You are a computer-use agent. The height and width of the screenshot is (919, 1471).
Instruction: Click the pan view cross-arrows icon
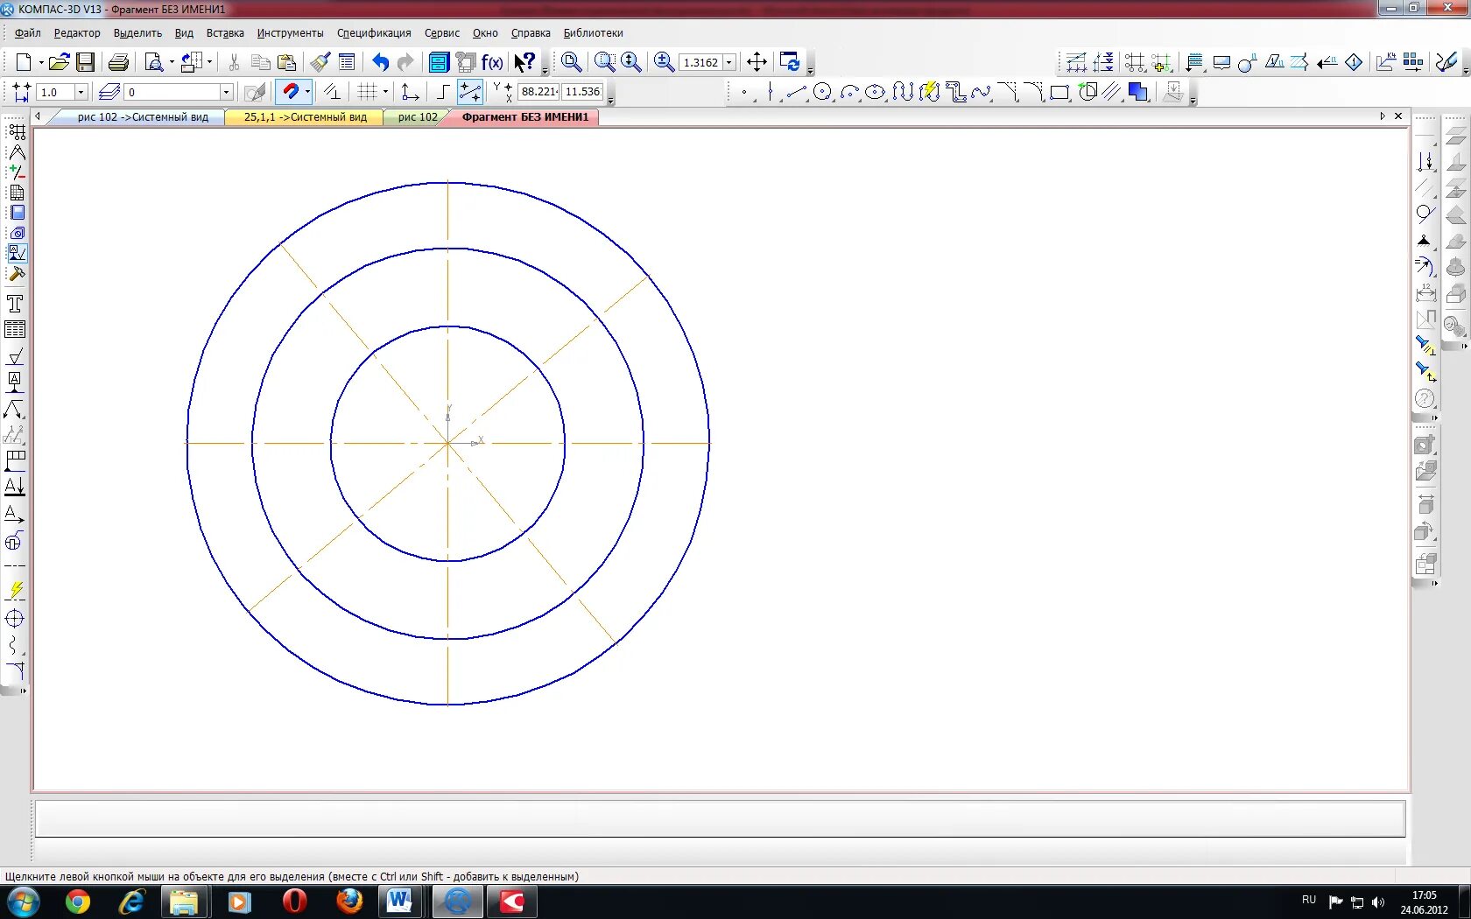[757, 62]
